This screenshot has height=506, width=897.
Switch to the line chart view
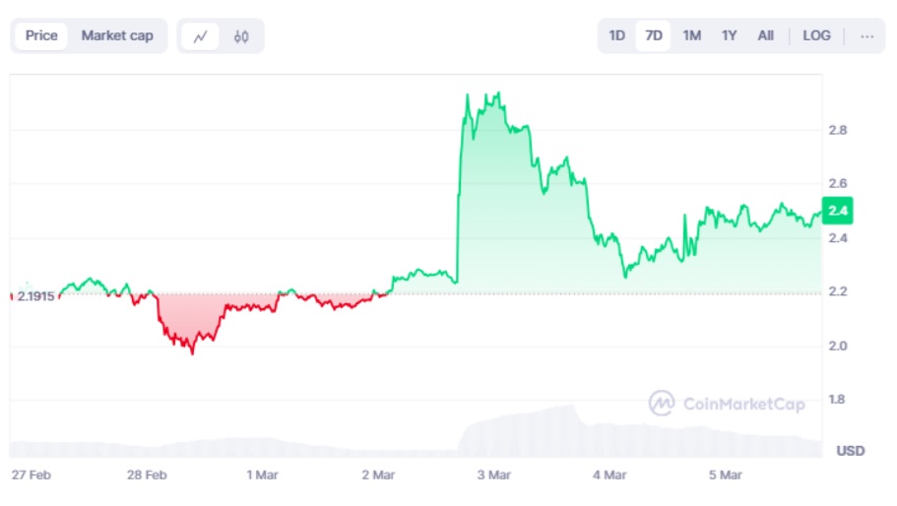201,36
